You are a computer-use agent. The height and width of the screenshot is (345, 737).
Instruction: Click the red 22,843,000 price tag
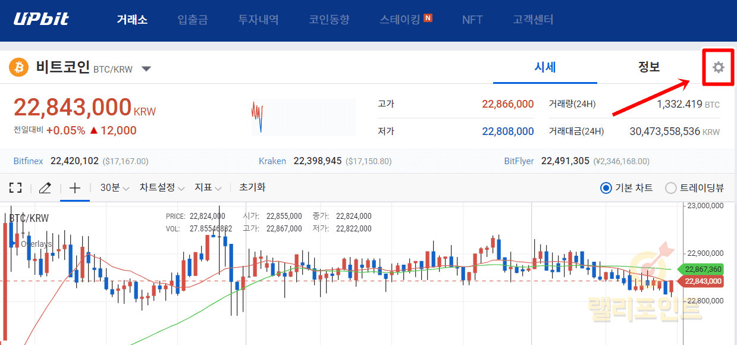point(702,281)
